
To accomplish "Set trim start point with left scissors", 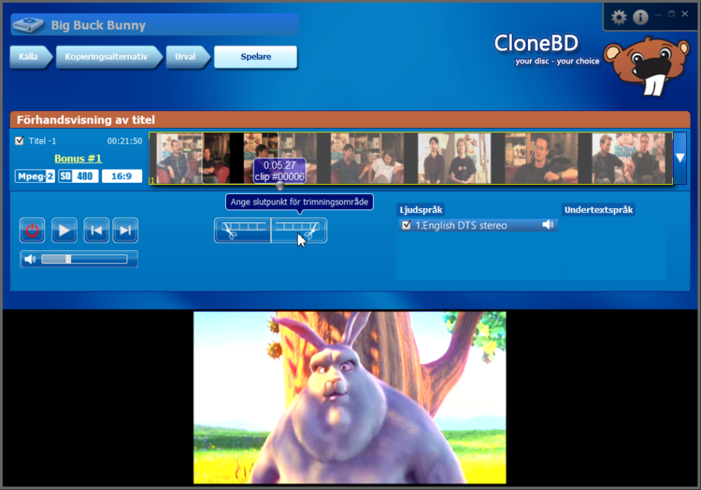I will coord(242,231).
